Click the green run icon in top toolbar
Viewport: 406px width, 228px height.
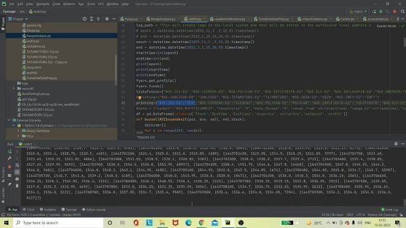[x=374, y=11]
